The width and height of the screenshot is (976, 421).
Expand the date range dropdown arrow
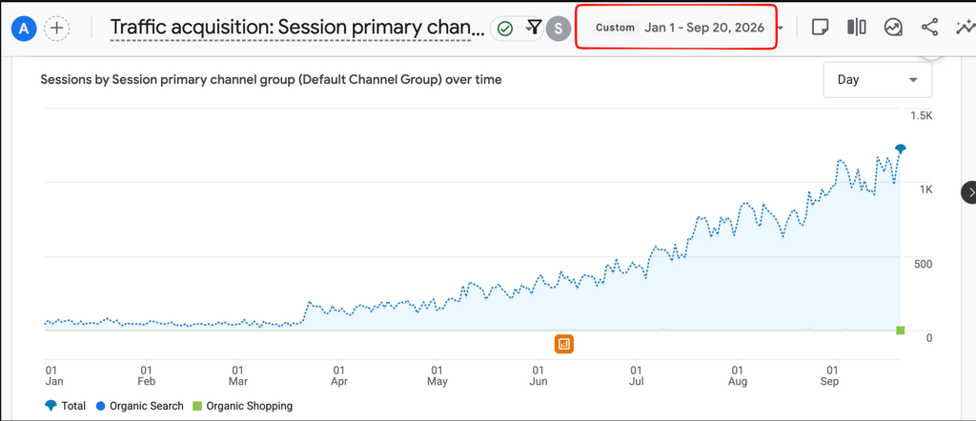[x=781, y=28]
